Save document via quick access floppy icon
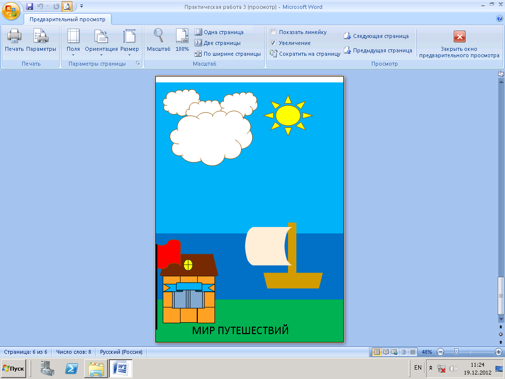 pos(30,6)
